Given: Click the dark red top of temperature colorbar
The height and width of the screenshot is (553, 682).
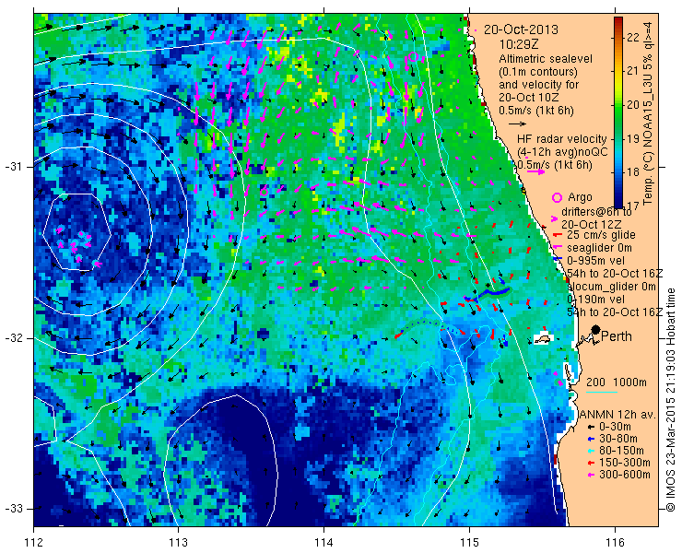Looking at the screenshot, I should click(x=618, y=21).
